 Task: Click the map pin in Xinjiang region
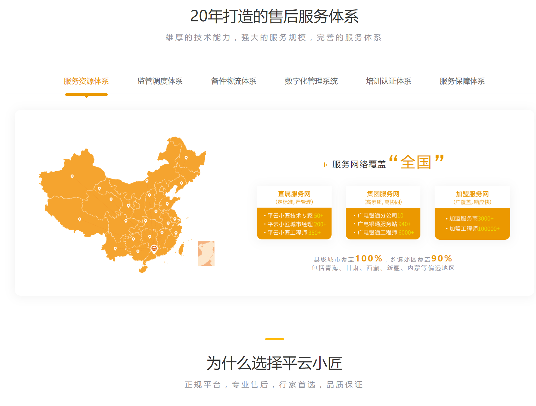point(72,176)
